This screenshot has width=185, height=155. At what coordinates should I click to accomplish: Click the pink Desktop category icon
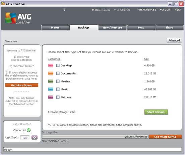click(51, 65)
